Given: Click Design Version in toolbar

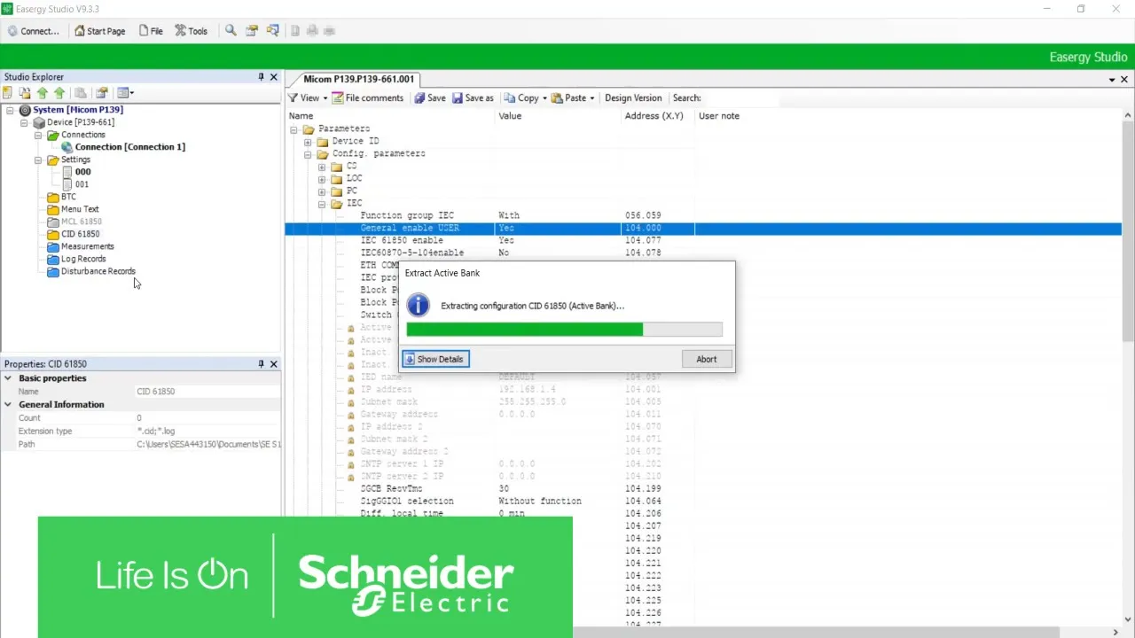Looking at the screenshot, I should point(633,98).
